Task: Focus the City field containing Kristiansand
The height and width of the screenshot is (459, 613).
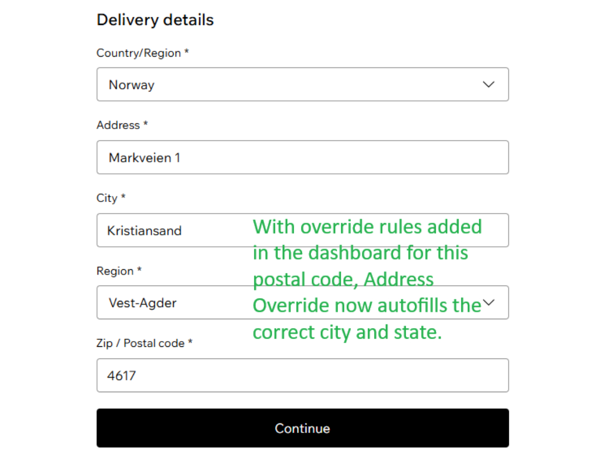Action: (174, 231)
